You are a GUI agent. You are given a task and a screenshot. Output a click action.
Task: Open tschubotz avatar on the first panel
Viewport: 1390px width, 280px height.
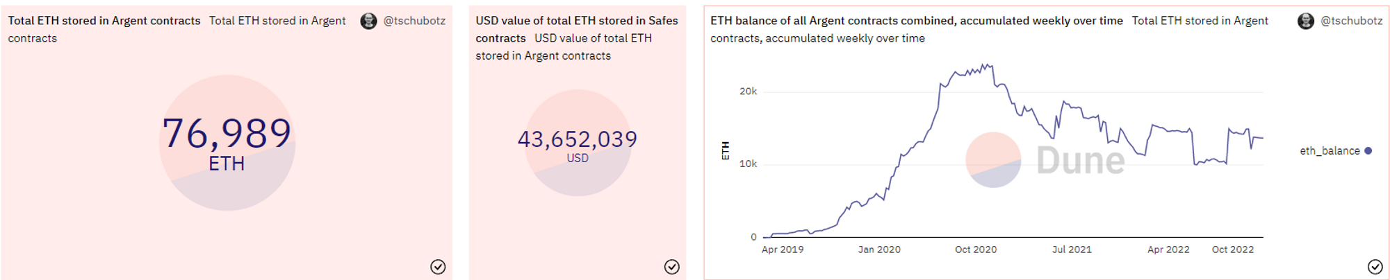pyautogui.click(x=368, y=21)
